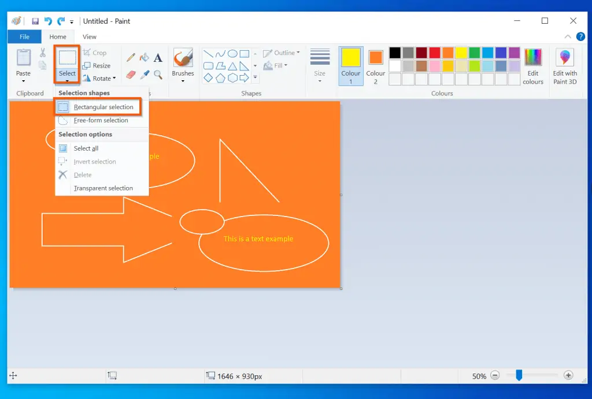
Task: Open Edit with Paint 3D
Action: click(564, 66)
